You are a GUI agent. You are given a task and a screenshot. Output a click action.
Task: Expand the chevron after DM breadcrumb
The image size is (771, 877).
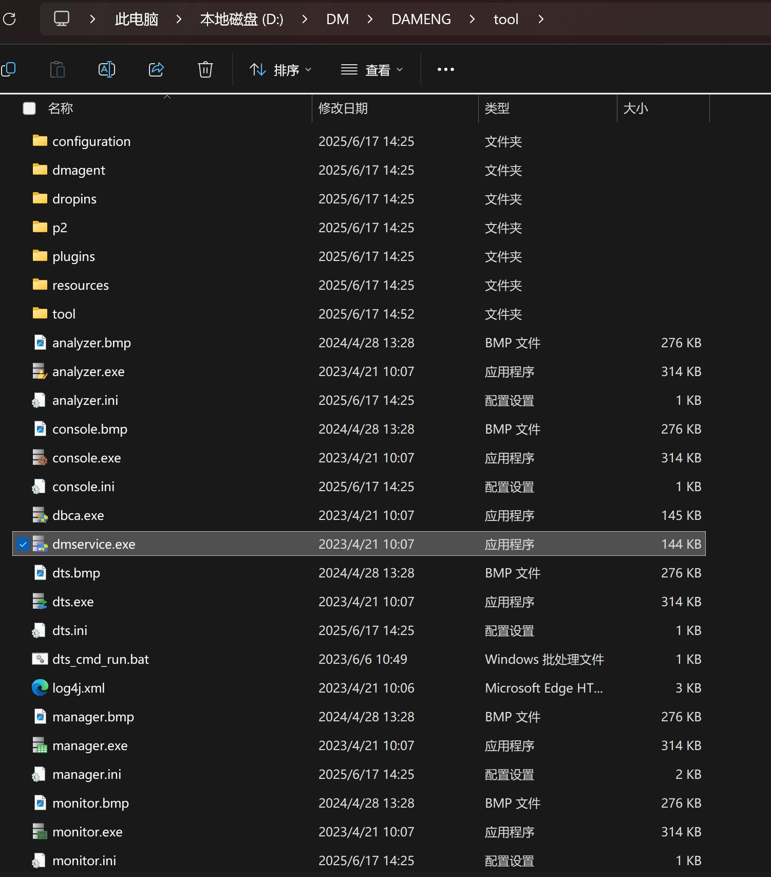[370, 19]
